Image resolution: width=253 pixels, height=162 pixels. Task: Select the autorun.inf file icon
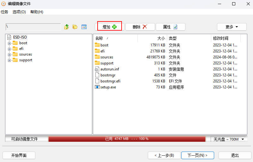tap(97, 69)
